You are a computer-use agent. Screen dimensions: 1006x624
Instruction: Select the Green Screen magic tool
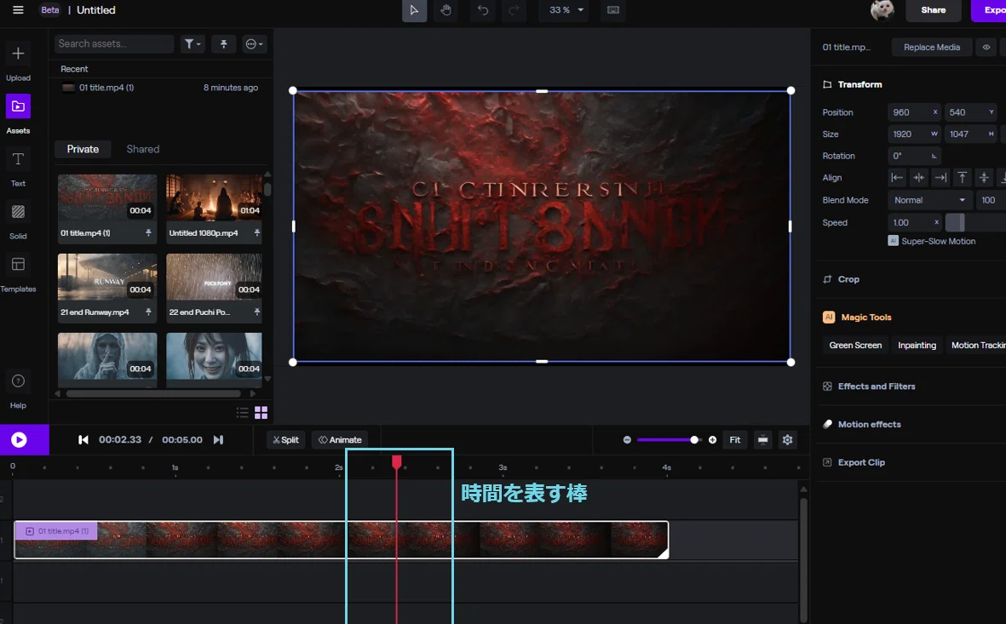click(855, 345)
